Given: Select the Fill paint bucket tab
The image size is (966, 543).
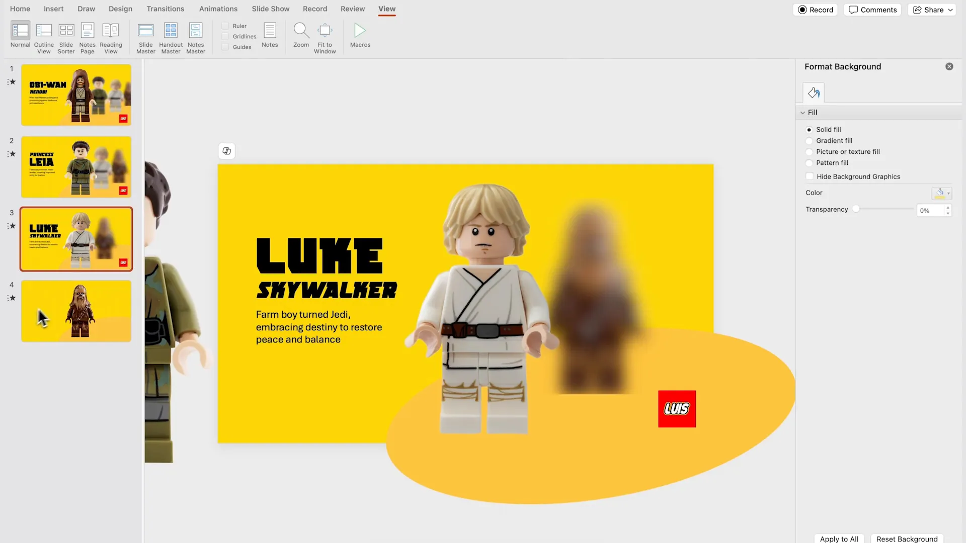Looking at the screenshot, I should pyautogui.click(x=814, y=93).
